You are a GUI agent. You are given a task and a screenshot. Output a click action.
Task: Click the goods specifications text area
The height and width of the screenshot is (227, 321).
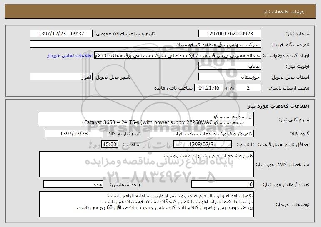[x=146, y=164]
